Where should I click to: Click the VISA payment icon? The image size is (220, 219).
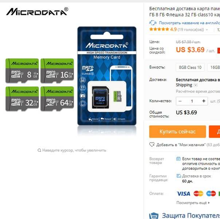(183, 193)
